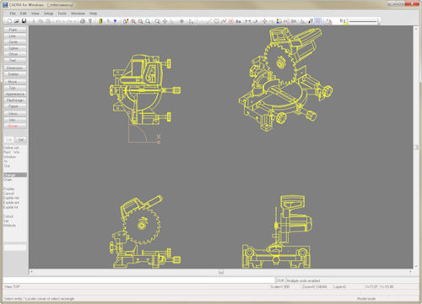Image resolution: width=422 pixels, height=304 pixels.
Task: Click the black pen tool icon
Action: pyautogui.click(x=311, y=21)
